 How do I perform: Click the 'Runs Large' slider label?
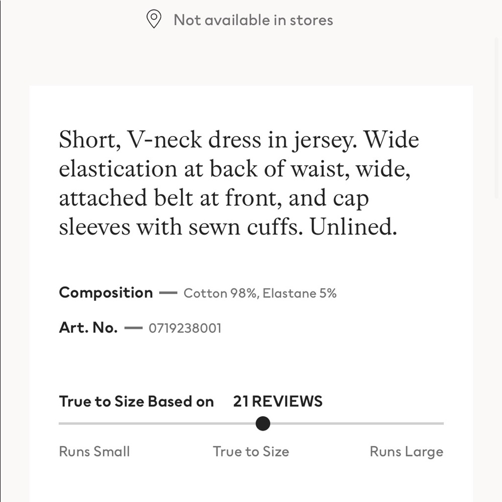407,452
